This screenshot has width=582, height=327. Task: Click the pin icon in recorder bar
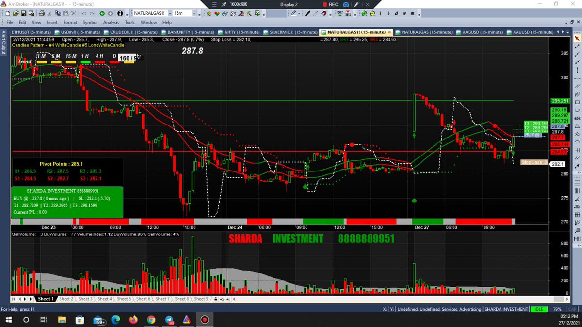pyautogui.click(x=224, y=4)
